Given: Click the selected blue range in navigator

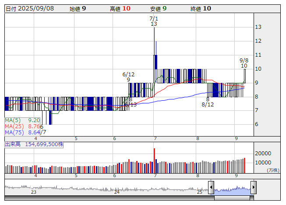Looking at the screenshot, I should click(232, 189).
